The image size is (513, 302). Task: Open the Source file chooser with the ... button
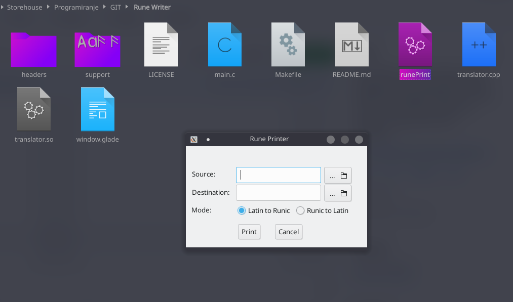pos(332,175)
